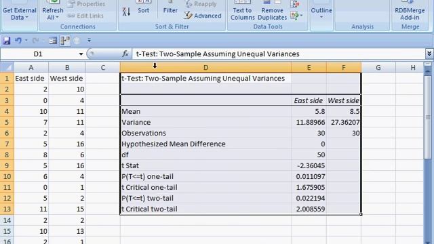Click the 't Stat' label cell

coord(205,165)
